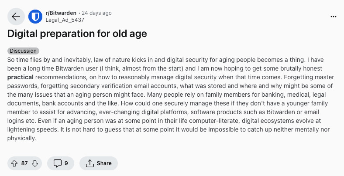Viewport: 344px width, 176px height.
Task: Upvote the Digital preparation post
Action: coord(14,163)
